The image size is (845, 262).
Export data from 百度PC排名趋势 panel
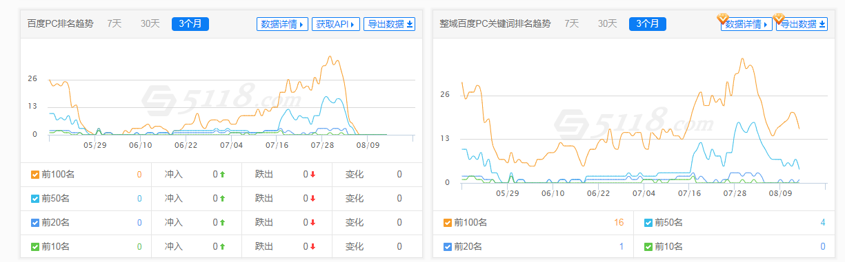tap(390, 24)
